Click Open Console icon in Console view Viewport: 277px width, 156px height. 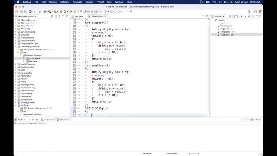click(251, 120)
